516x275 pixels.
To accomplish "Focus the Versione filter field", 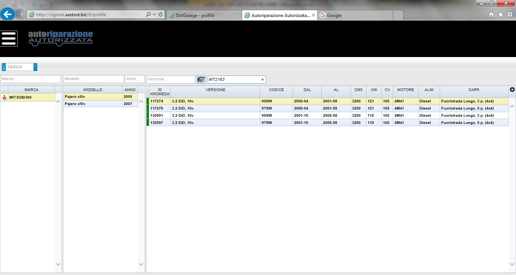I will point(171,79).
